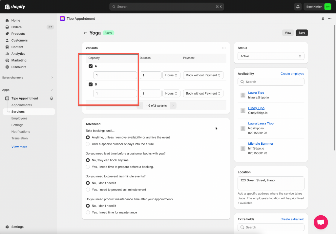336x234 pixels.
Task: Open the Status Active dropdown
Action: point(271,56)
